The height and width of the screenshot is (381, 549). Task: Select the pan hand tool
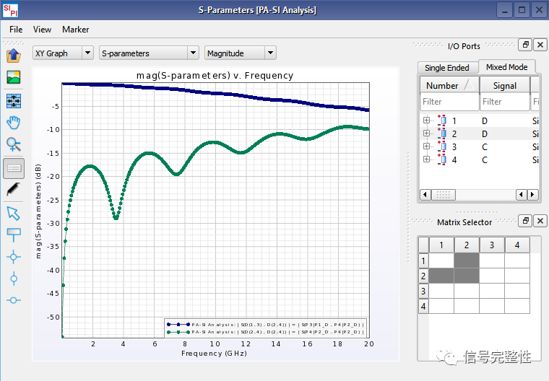[x=13, y=123]
